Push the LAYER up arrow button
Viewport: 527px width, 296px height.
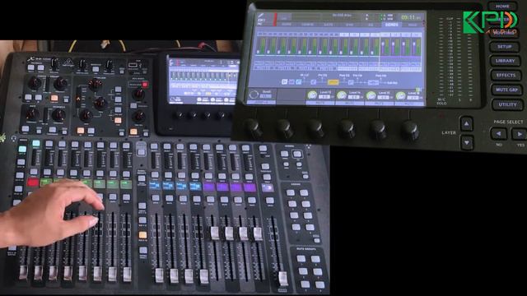tap(467, 124)
